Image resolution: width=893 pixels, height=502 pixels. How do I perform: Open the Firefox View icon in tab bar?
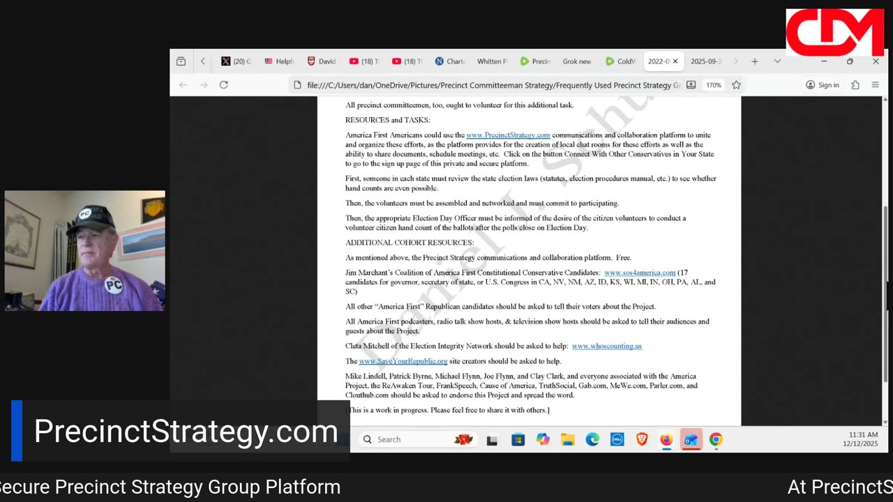(x=181, y=61)
